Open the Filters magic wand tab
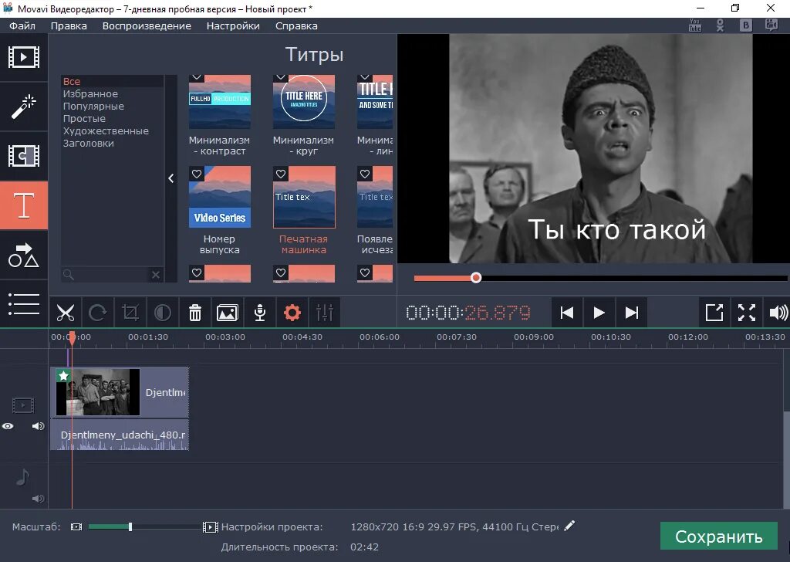The width and height of the screenshot is (790, 562). [24, 107]
